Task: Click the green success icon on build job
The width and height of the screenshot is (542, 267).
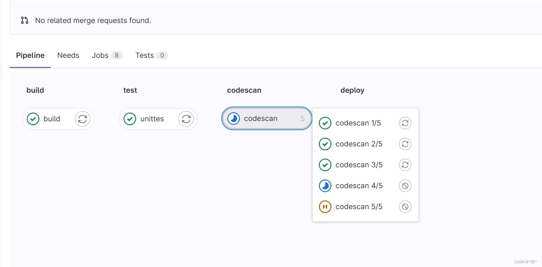Action: click(33, 119)
